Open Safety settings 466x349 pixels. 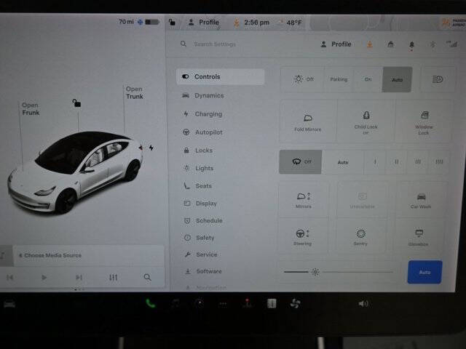pyautogui.click(x=199, y=238)
